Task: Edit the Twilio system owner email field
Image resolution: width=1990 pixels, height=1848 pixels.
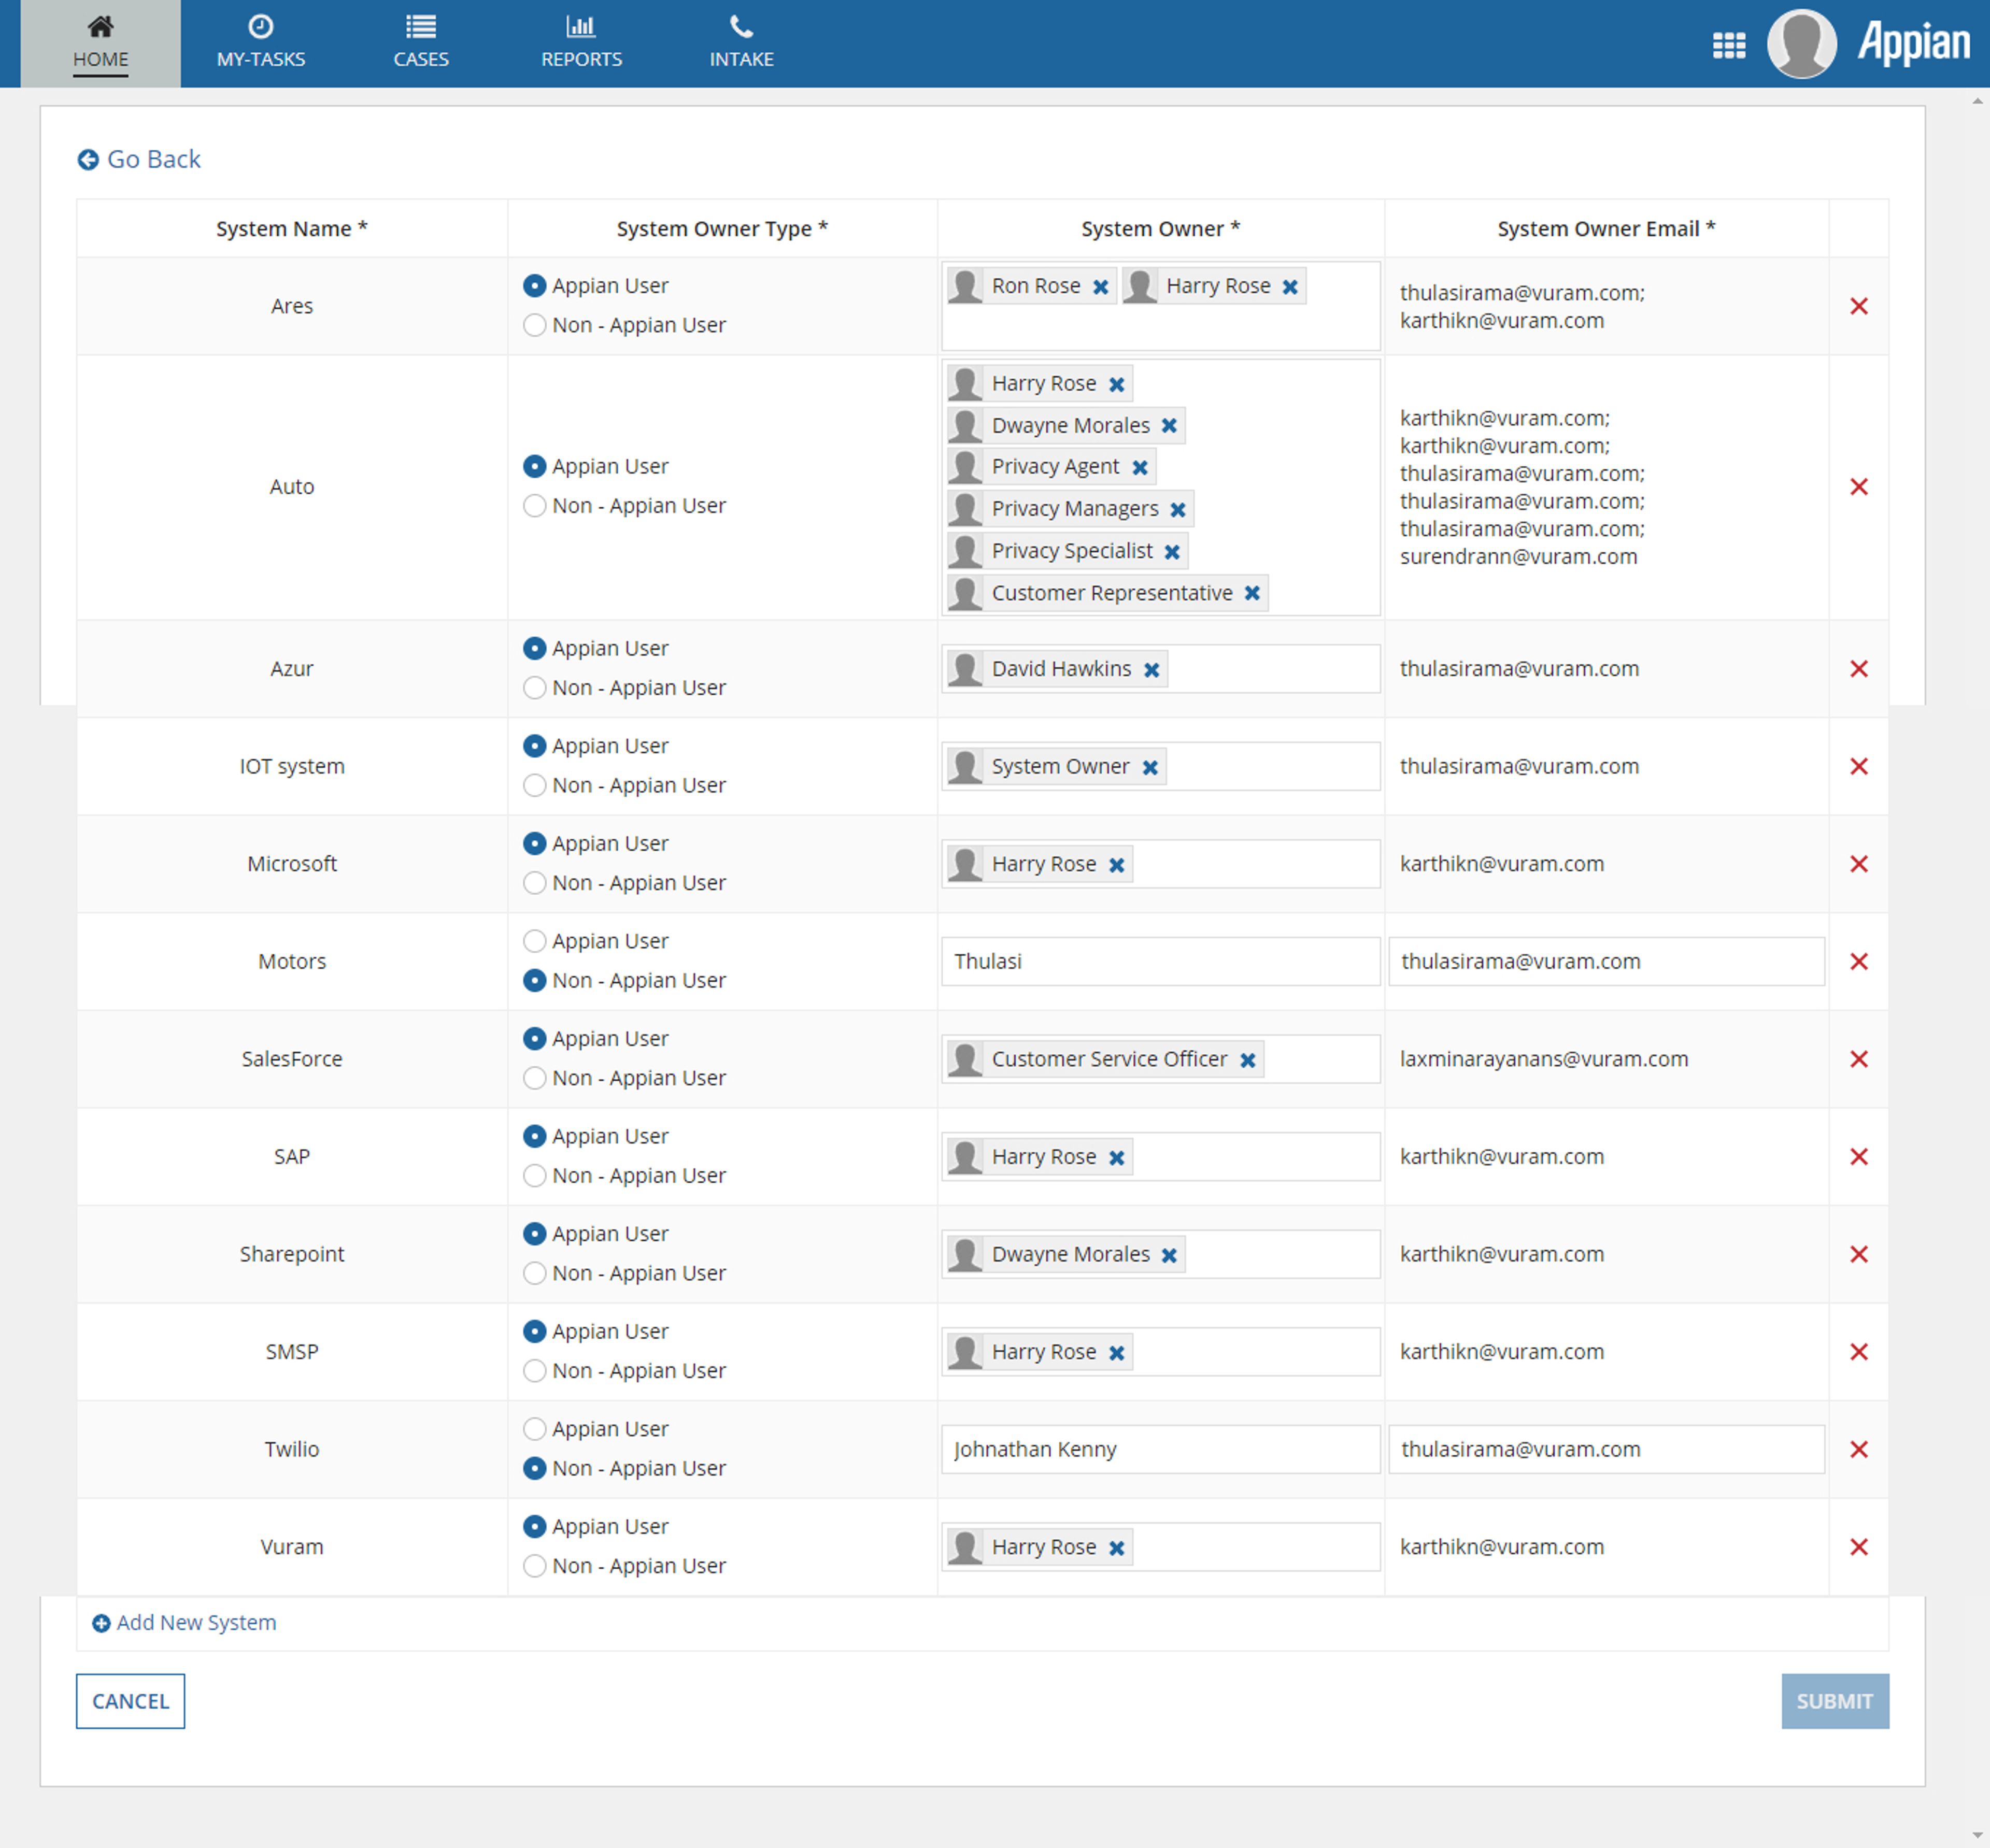Action: tap(1607, 1449)
